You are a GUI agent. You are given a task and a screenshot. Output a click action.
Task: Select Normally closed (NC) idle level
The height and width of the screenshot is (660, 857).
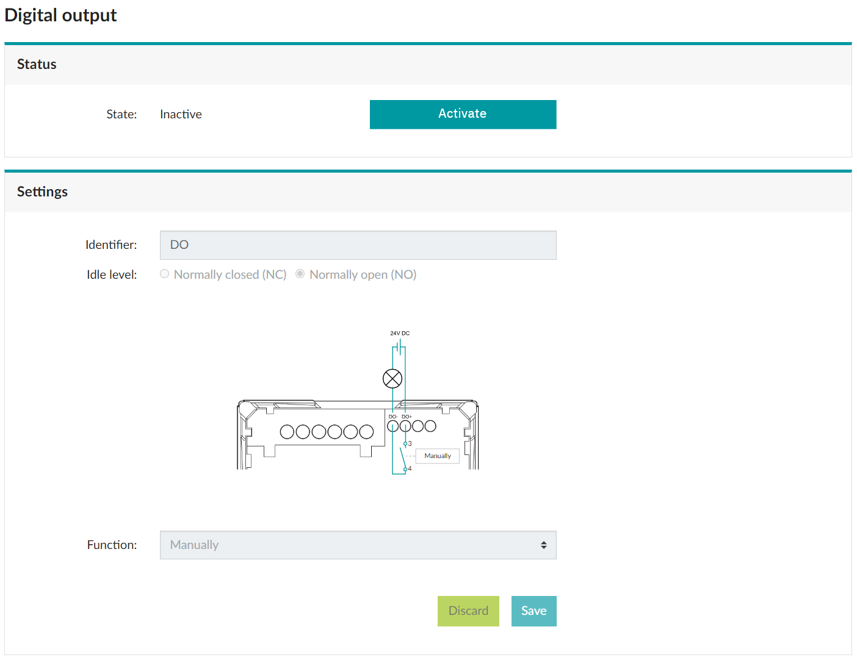165,274
